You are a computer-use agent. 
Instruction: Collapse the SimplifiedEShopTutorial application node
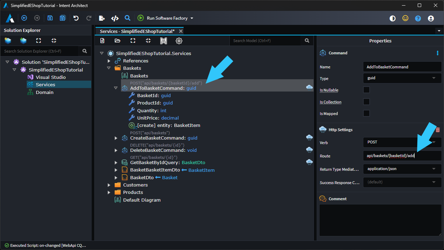[x=14, y=70]
